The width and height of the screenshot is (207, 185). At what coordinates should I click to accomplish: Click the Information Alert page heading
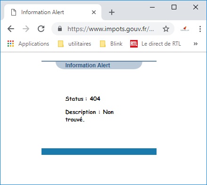point(88,65)
